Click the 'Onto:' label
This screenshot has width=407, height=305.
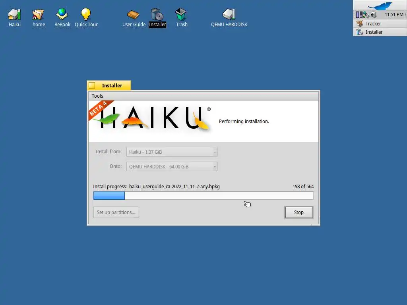(116, 166)
